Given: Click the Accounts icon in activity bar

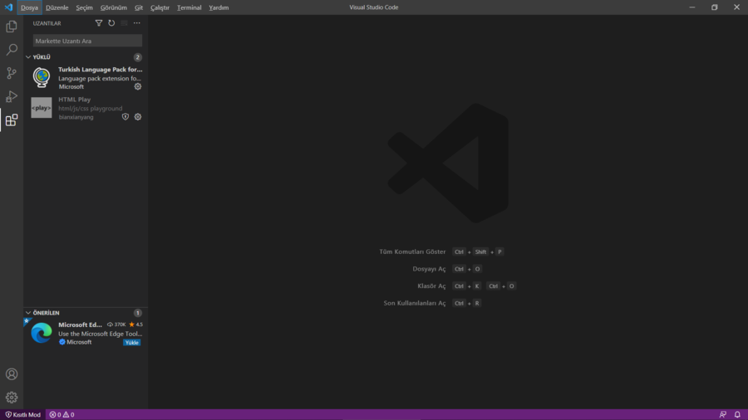Looking at the screenshot, I should pos(12,374).
